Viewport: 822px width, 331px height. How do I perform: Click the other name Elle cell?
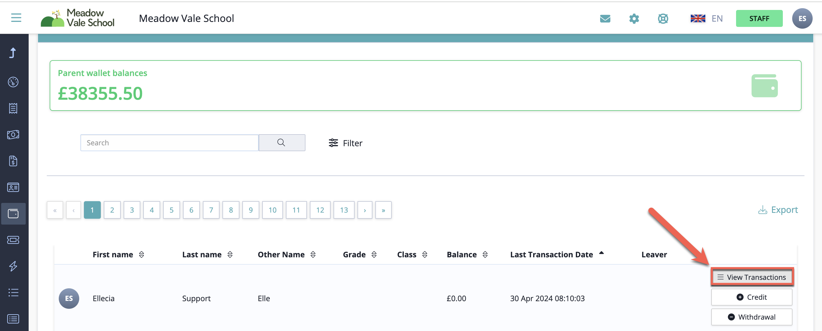(264, 298)
